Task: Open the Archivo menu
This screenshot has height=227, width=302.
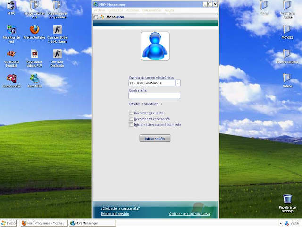Action: point(100,10)
